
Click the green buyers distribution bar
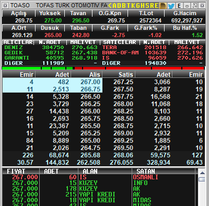point(38,68)
